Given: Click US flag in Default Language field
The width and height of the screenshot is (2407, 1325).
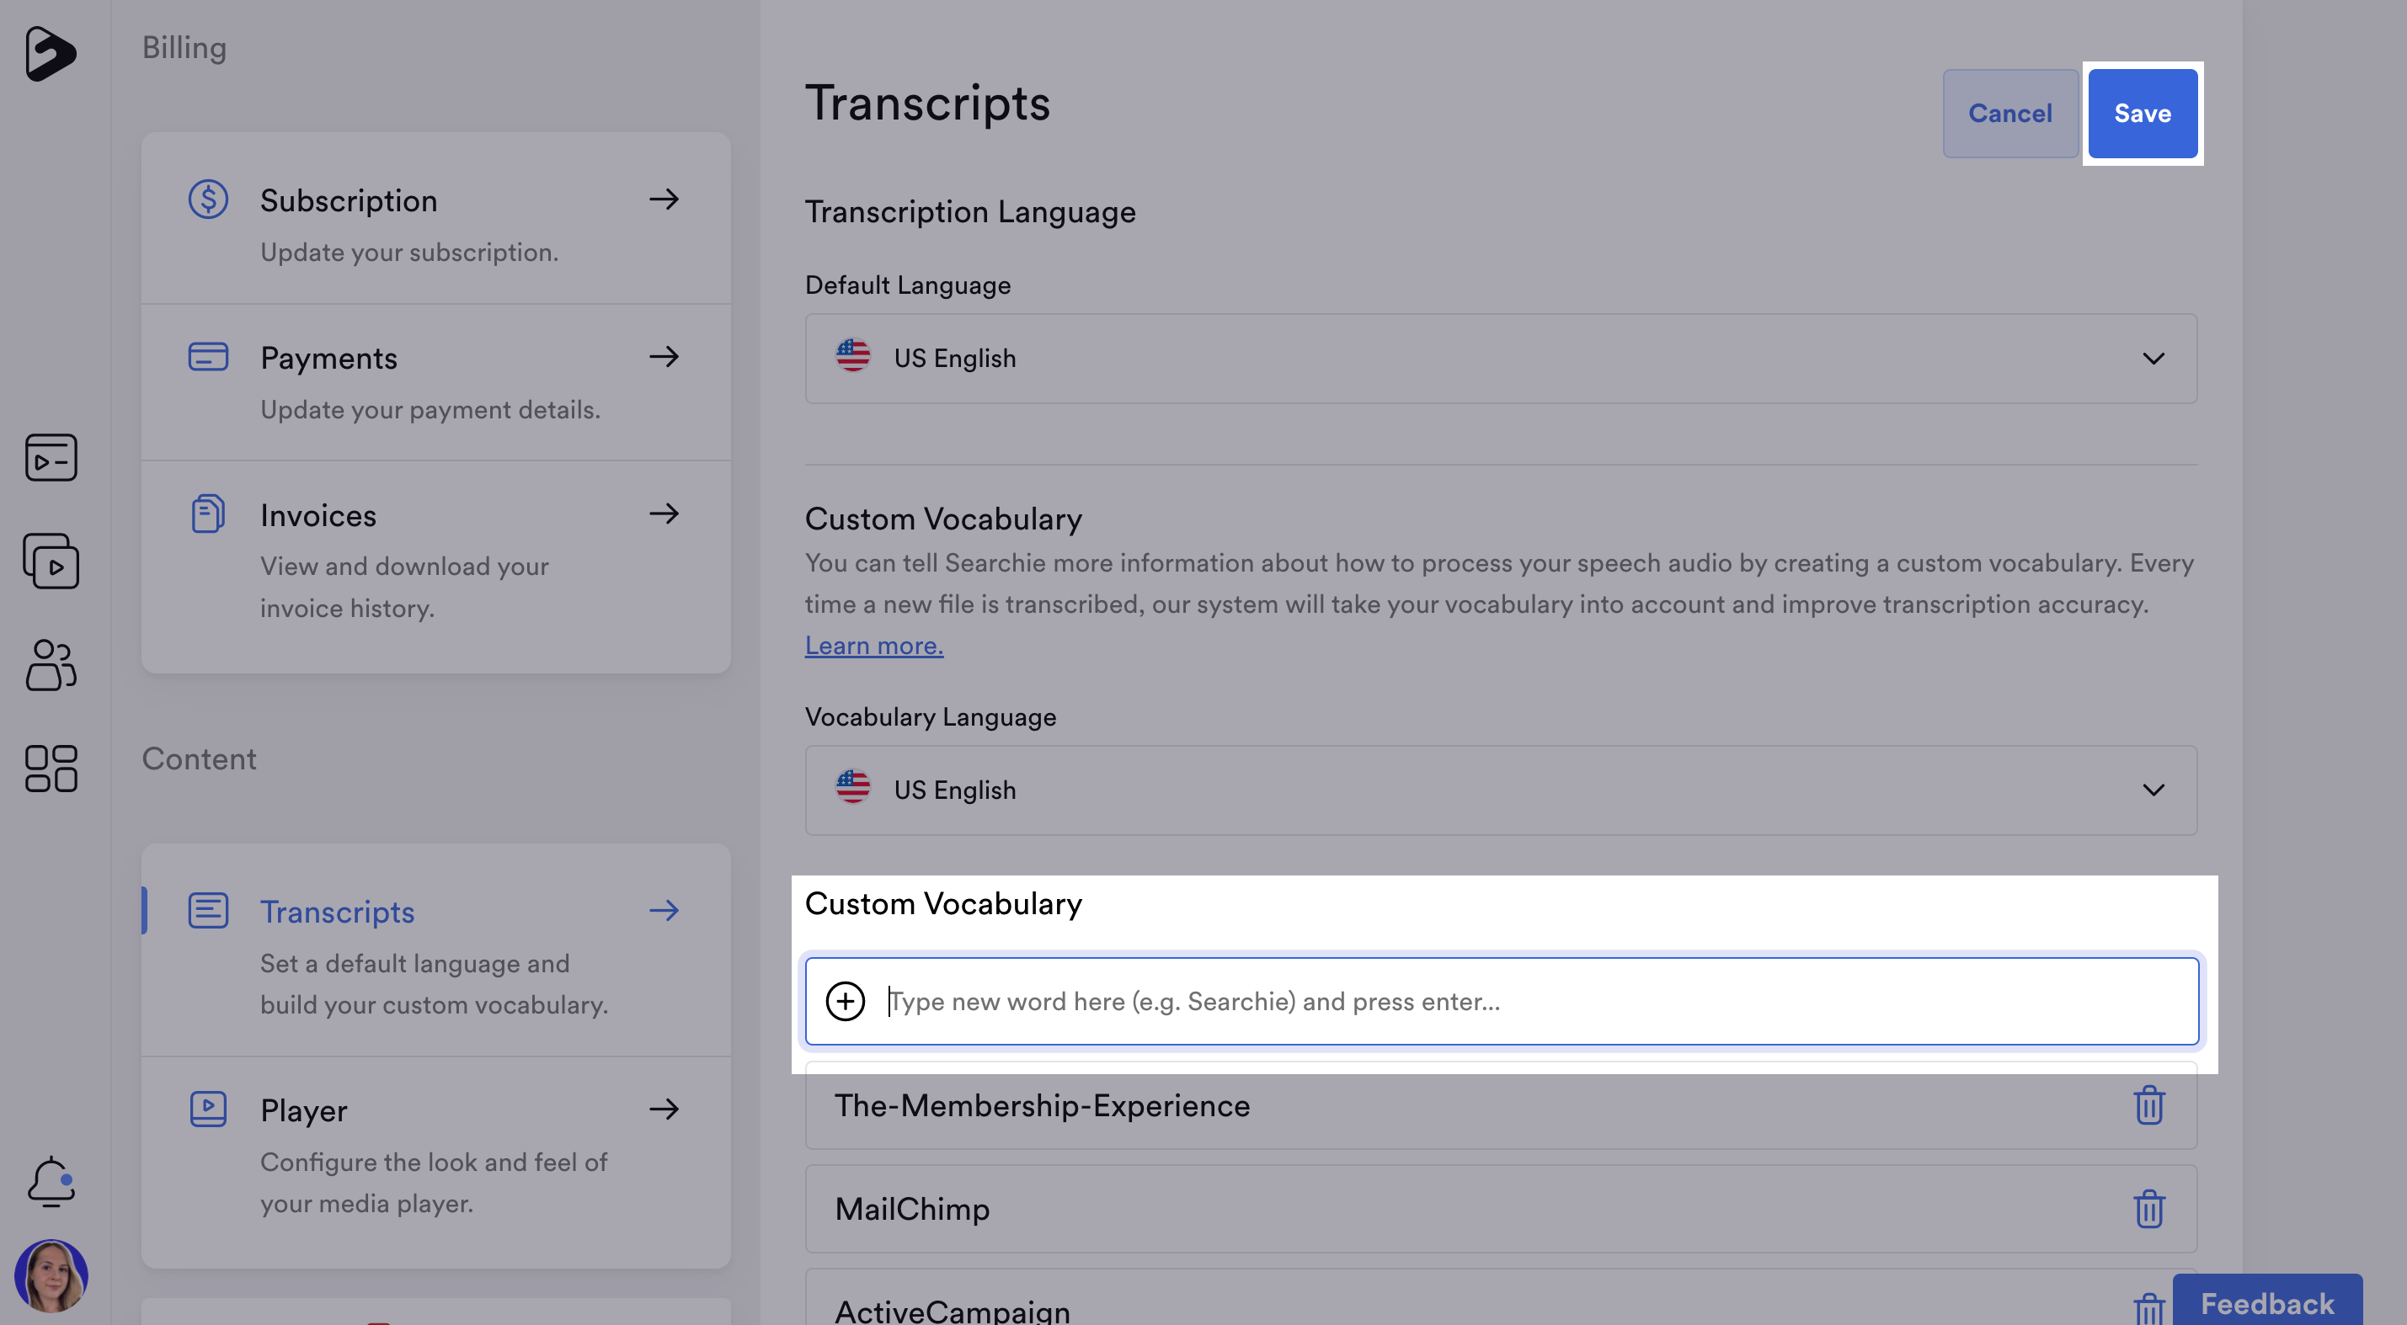Looking at the screenshot, I should 852,357.
